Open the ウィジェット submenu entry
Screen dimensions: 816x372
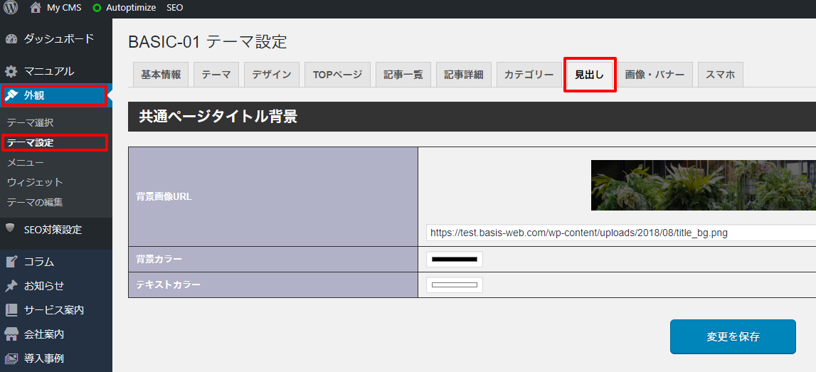[35, 182]
